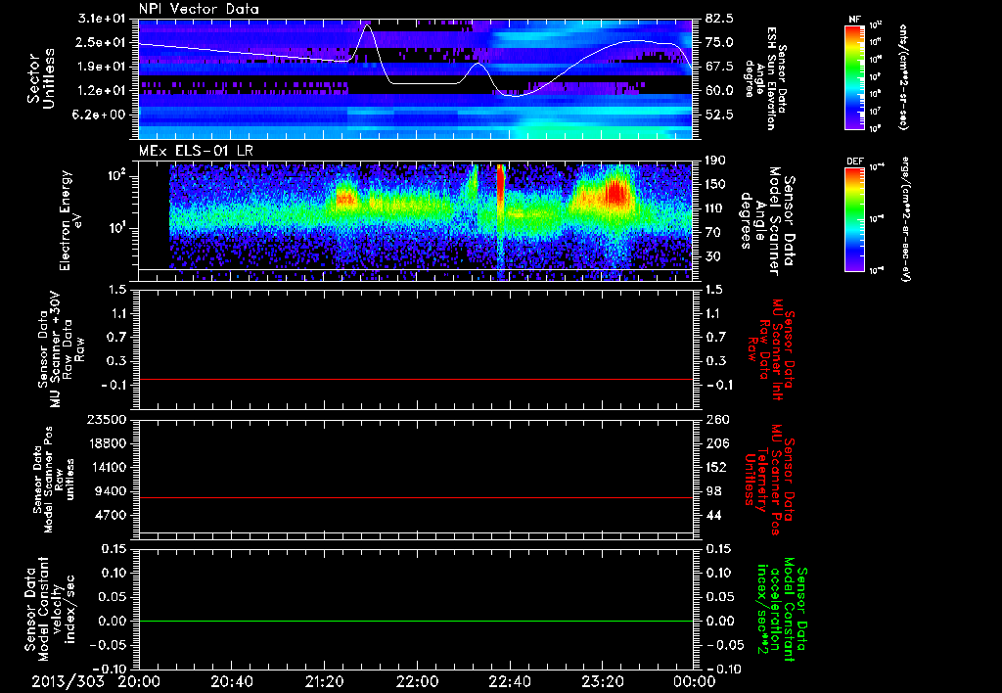Click the '4700' scanner position tick
Image resolution: width=1002 pixels, height=693 pixels.
[x=112, y=515]
